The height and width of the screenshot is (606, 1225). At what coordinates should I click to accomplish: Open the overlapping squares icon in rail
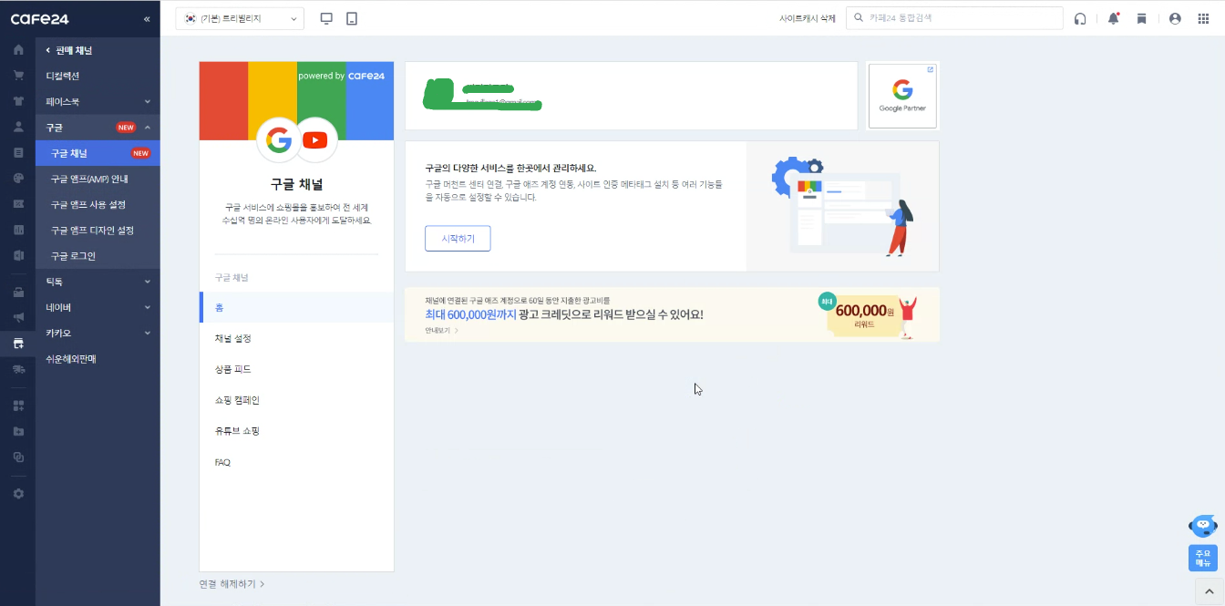[18, 457]
